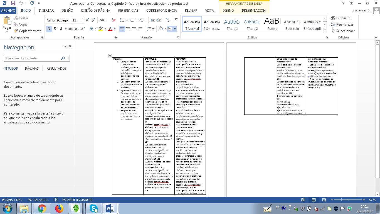
Task: Click the Center alignment icon
Action: click(x=128, y=29)
